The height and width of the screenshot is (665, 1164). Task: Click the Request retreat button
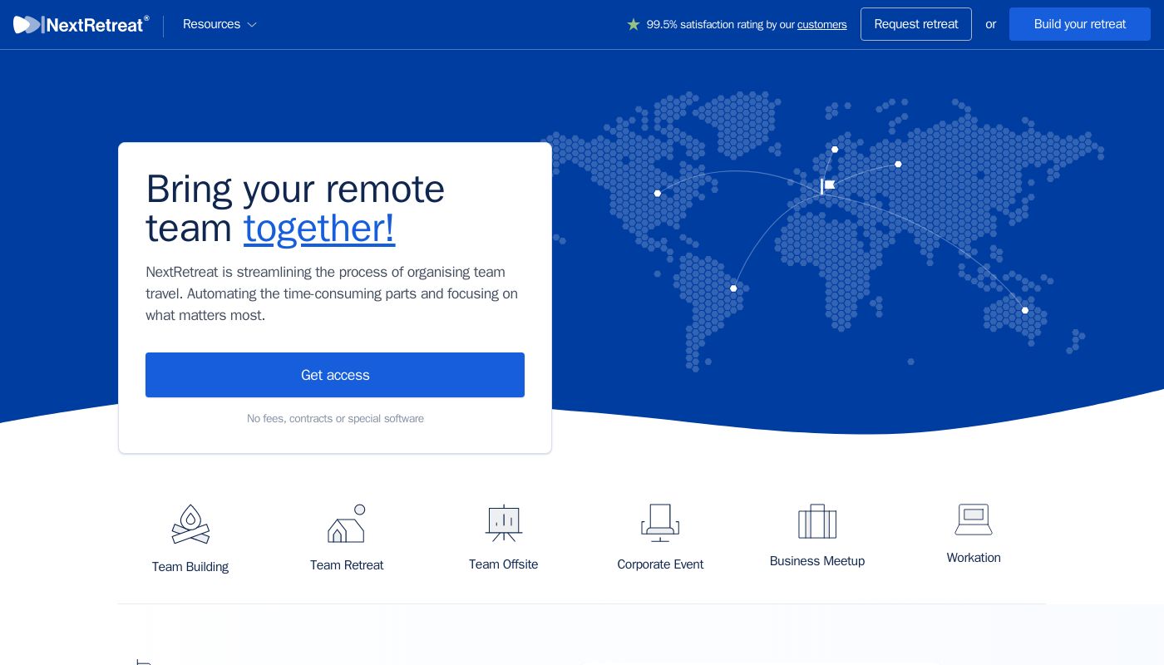point(915,24)
